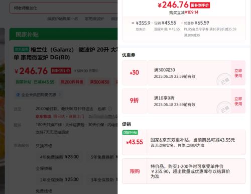This screenshot has width=251, height=194.
Task: Use the 满300减30 coupon now
Action: [238, 73]
